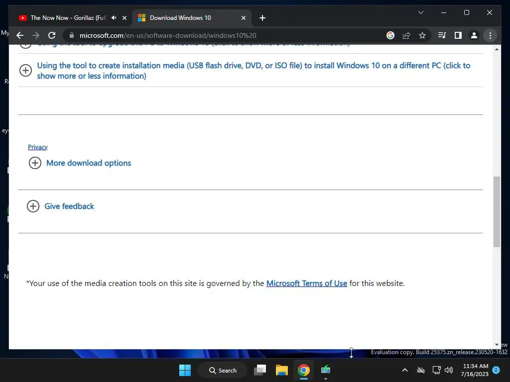This screenshot has width=510, height=382.
Task: Open Chrome three-dot menu
Action: click(x=490, y=35)
